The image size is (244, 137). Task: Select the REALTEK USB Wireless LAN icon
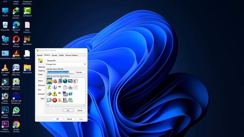16,98
